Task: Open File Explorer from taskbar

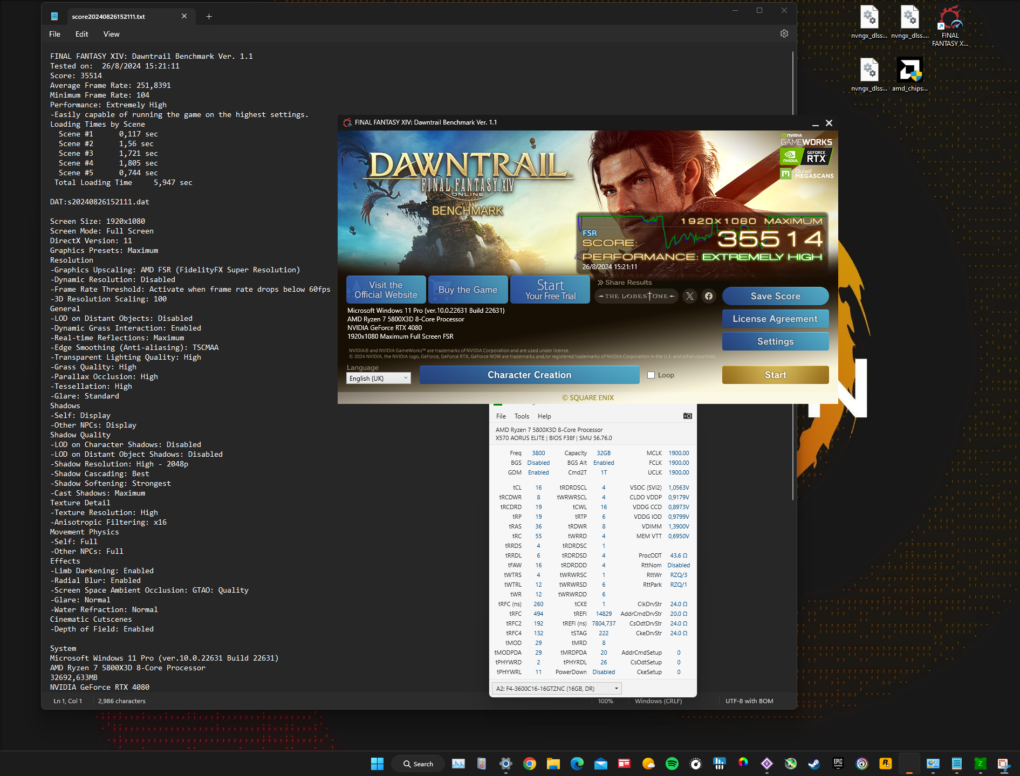Action: click(x=553, y=764)
